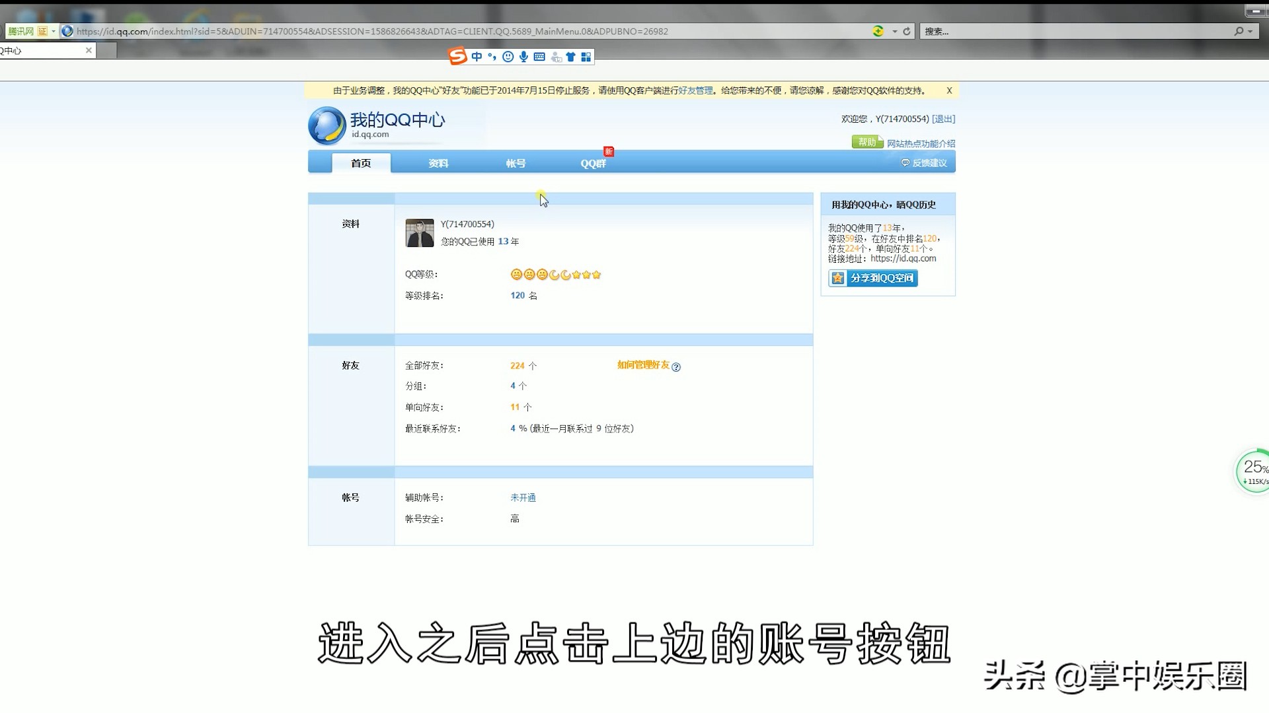
Task: Click the 退出 logout link
Action: tap(943, 119)
